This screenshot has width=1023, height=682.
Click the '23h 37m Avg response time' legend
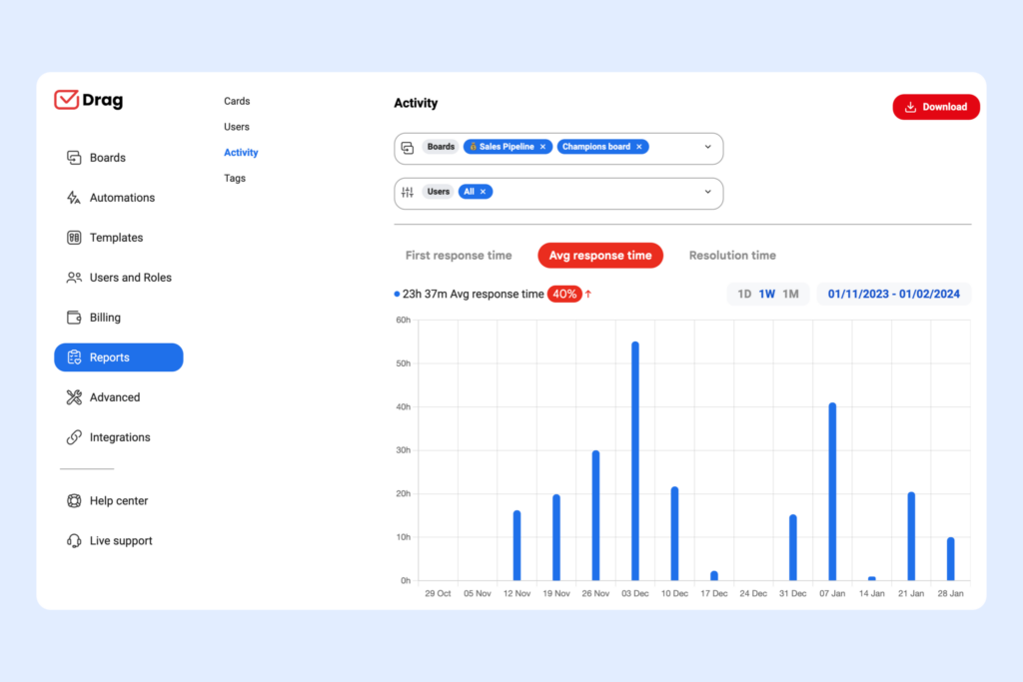469,294
